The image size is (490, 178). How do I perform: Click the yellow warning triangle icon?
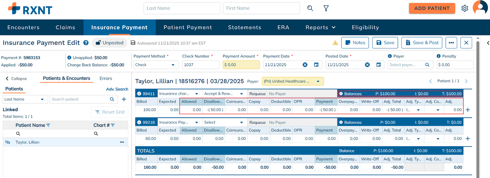coord(335,43)
